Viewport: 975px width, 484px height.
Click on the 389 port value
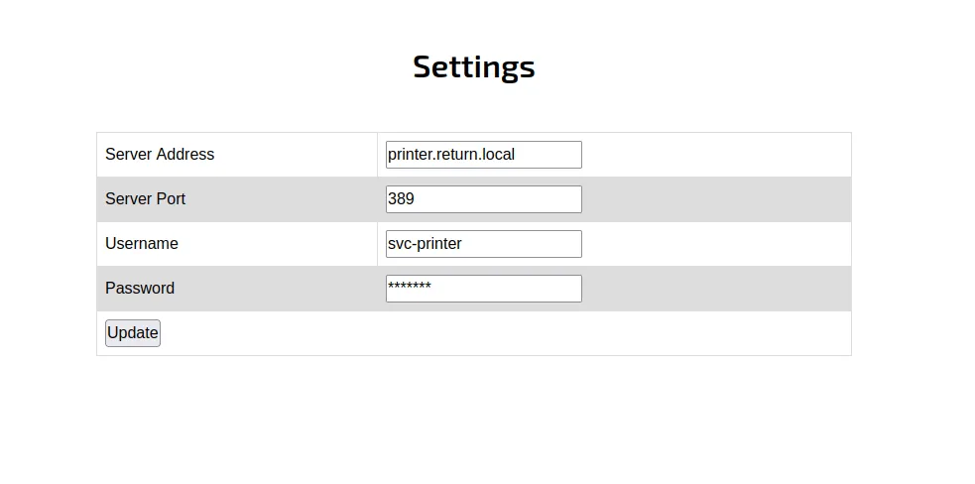402,199
